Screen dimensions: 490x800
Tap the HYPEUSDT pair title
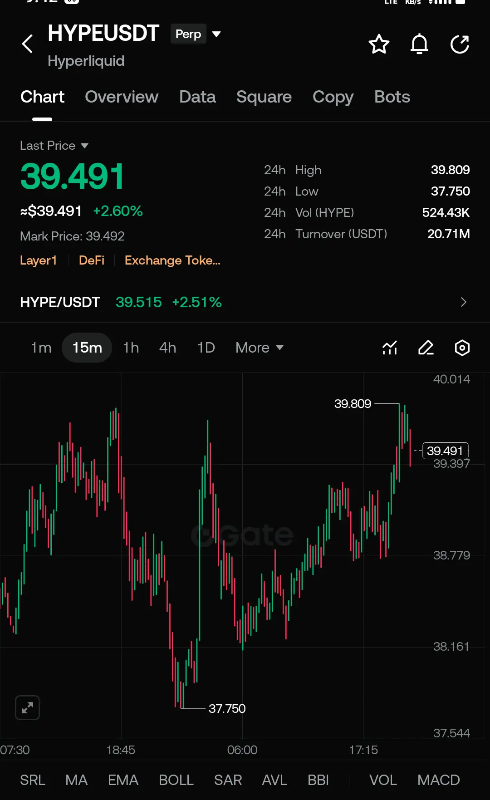(103, 34)
